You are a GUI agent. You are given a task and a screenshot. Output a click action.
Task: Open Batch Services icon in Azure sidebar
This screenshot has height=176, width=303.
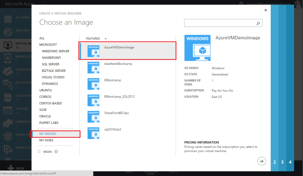click(8, 84)
